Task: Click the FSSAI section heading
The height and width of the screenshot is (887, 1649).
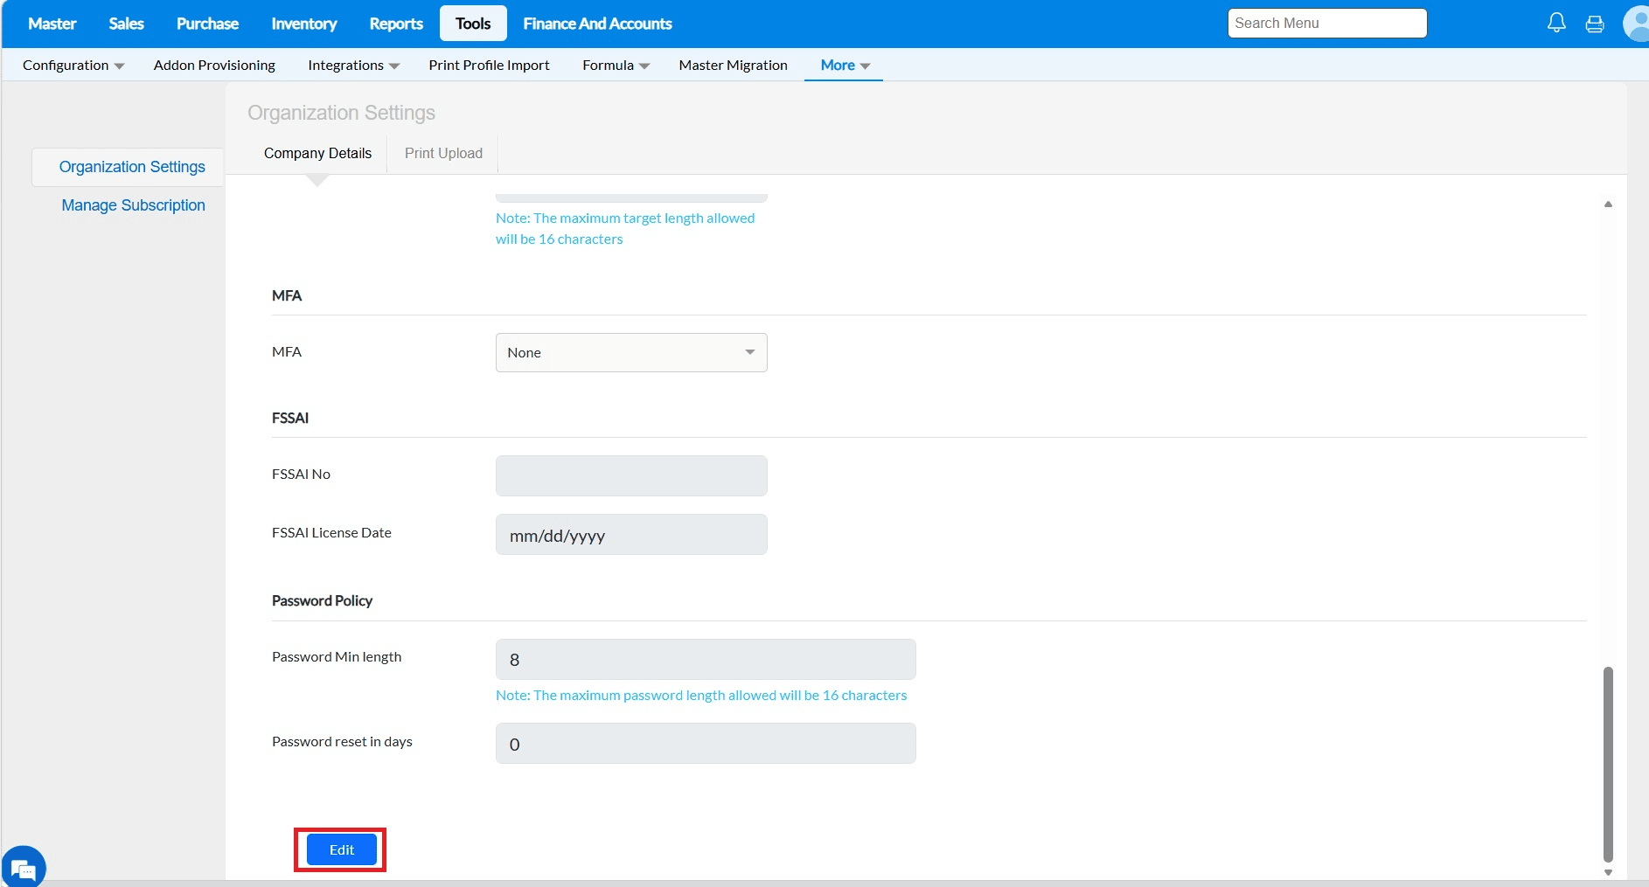Action: pyautogui.click(x=290, y=418)
